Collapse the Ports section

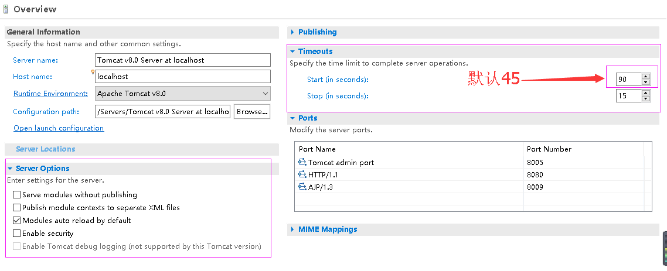[x=292, y=118]
